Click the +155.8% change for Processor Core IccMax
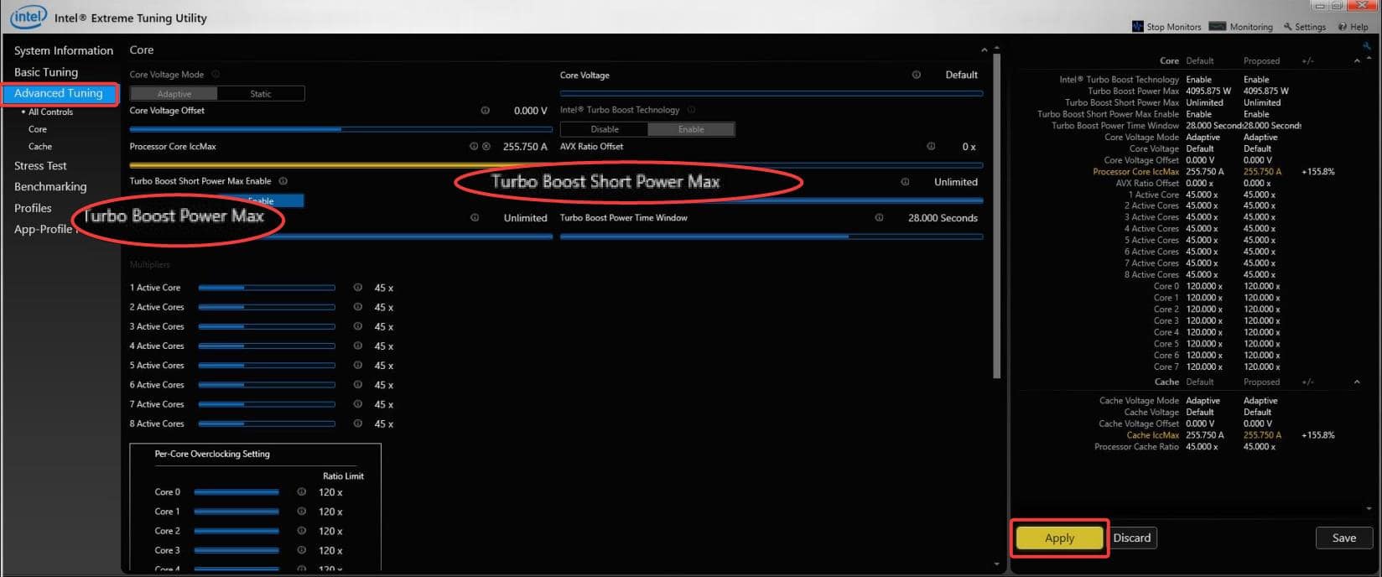 click(1317, 172)
